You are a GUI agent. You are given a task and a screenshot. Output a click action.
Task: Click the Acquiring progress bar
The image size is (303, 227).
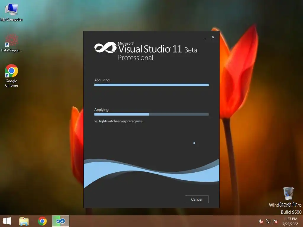click(151, 85)
